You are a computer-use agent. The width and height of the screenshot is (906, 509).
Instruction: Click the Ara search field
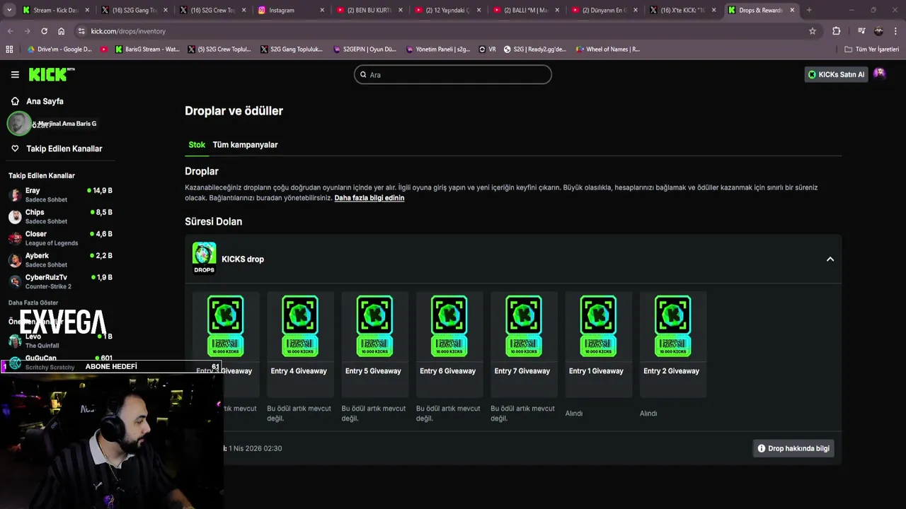tap(453, 74)
